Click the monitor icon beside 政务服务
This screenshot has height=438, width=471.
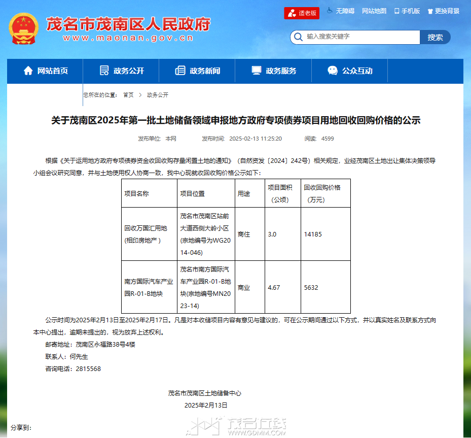[x=257, y=71]
